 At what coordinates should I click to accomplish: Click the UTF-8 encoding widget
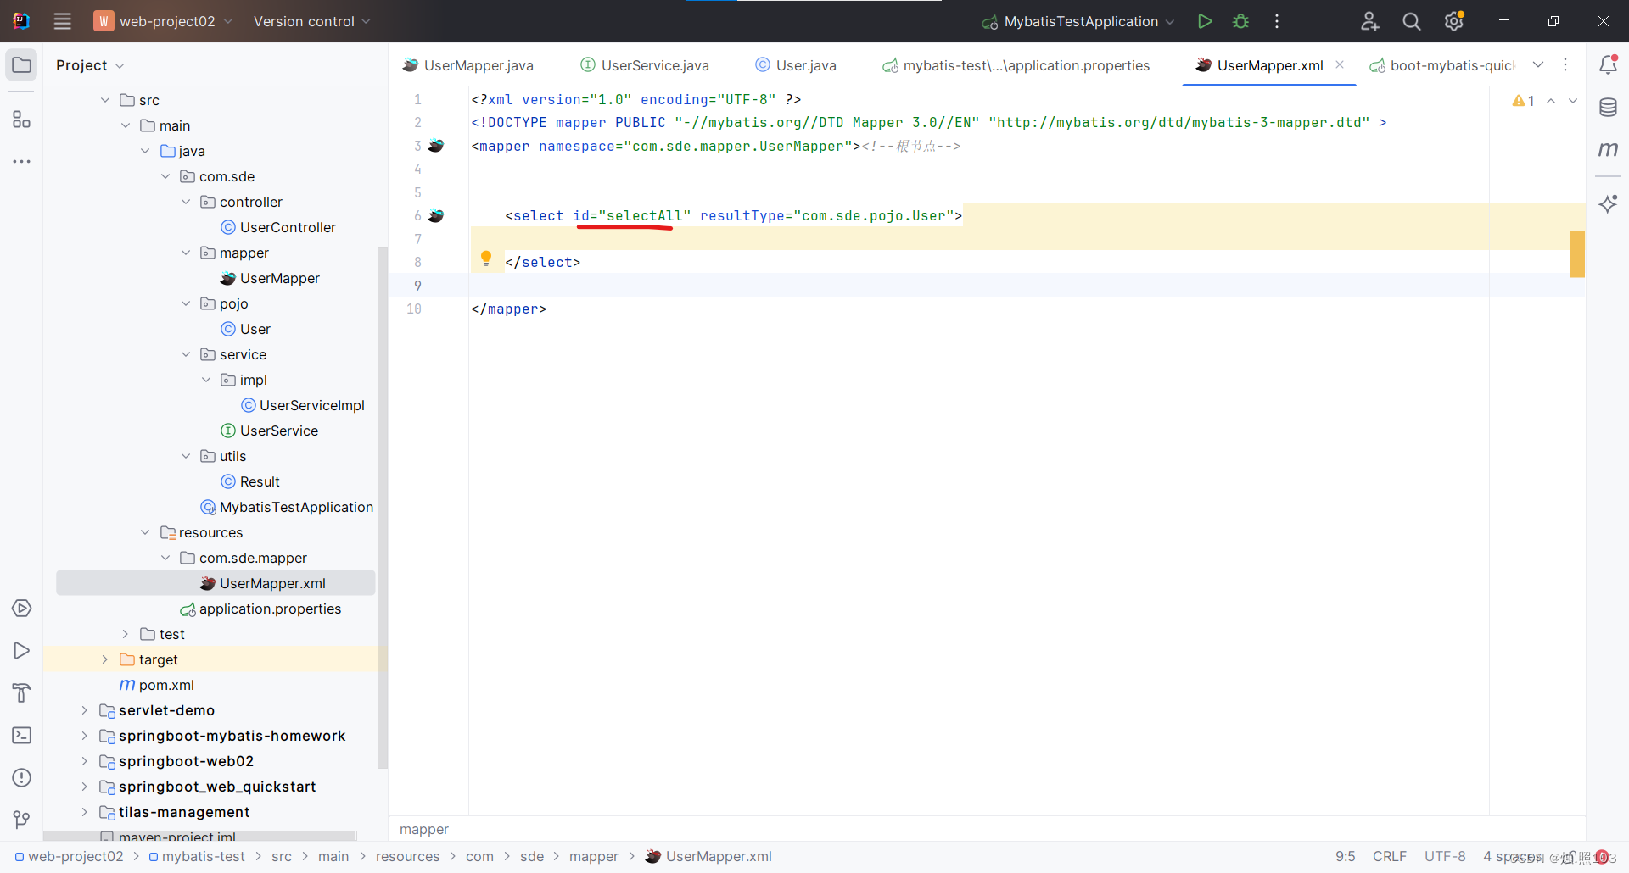[x=1445, y=856]
